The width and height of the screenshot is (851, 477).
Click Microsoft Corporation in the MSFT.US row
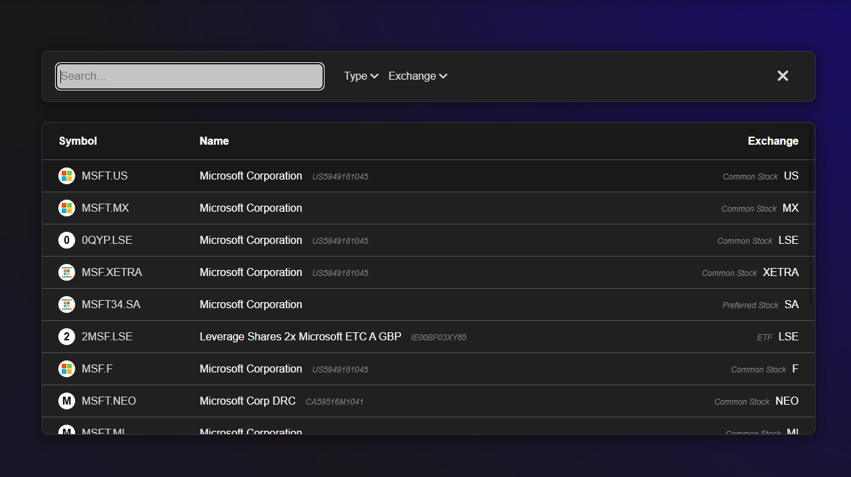click(251, 176)
